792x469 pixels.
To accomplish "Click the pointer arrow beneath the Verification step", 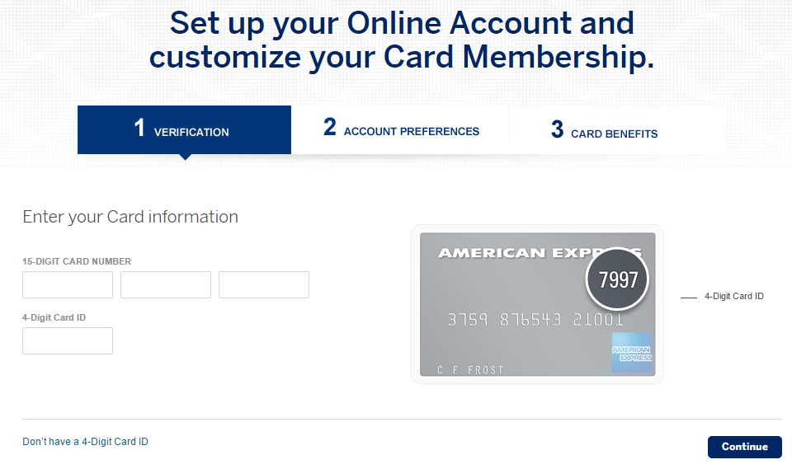I will click(185, 157).
